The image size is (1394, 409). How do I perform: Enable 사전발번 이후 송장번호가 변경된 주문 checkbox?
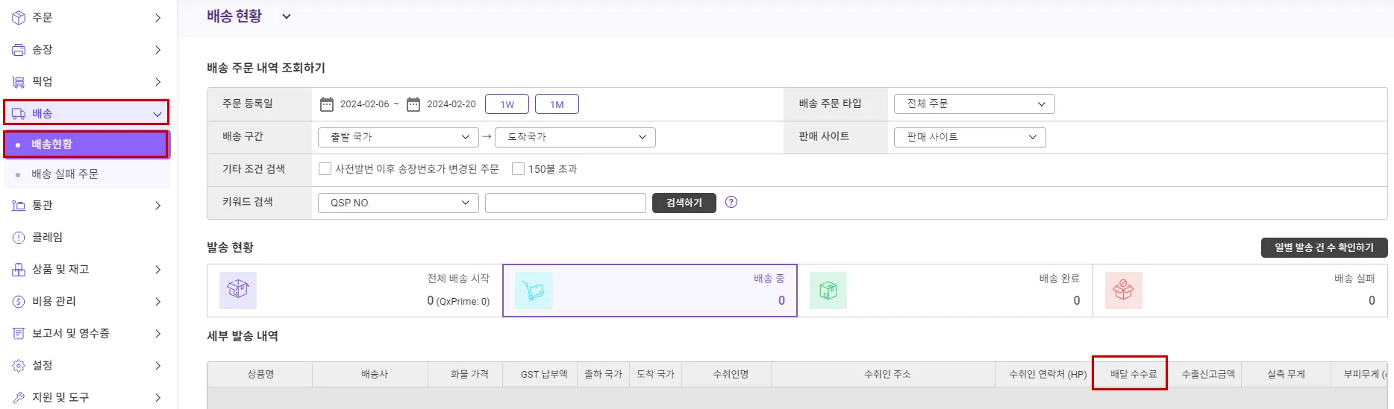point(325,169)
